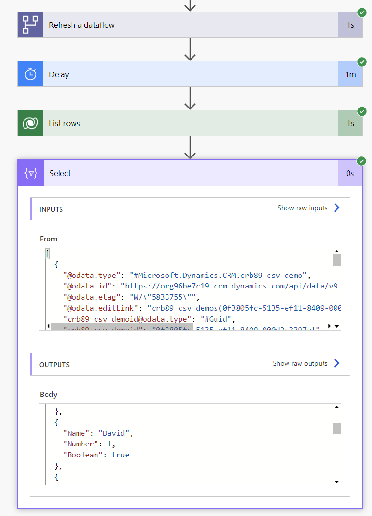This screenshot has height=516, width=372.
Task: Click the Refresh a dataflow action icon
Action: [30, 24]
